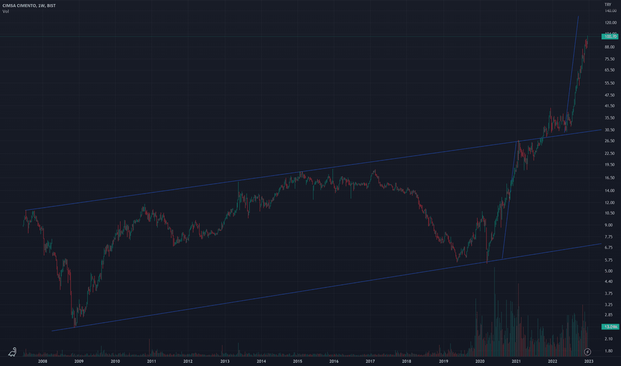This screenshot has width=621, height=366.
Task: Click the 5.75 price scale label
Action: tap(609, 260)
